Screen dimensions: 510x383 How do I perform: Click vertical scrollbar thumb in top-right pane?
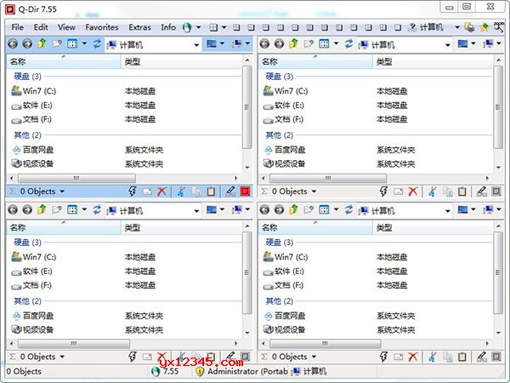point(498,107)
